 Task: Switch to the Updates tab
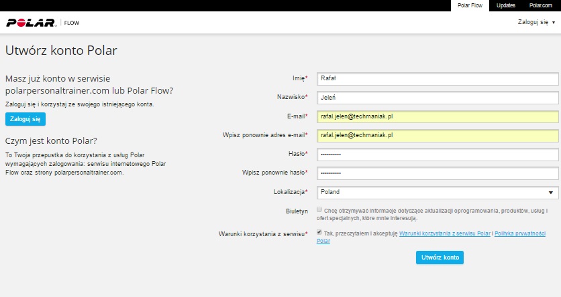(506, 5)
